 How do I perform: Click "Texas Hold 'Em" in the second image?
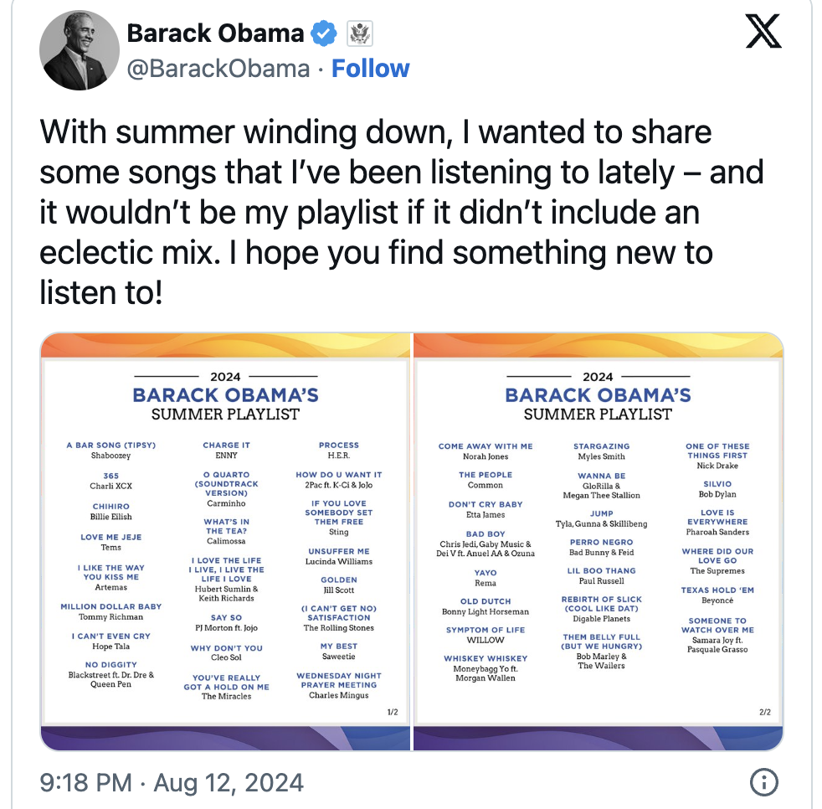pyautogui.click(x=717, y=590)
